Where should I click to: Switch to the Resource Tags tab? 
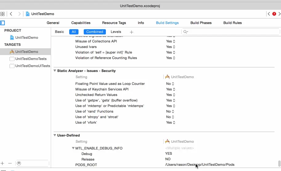click(114, 23)
